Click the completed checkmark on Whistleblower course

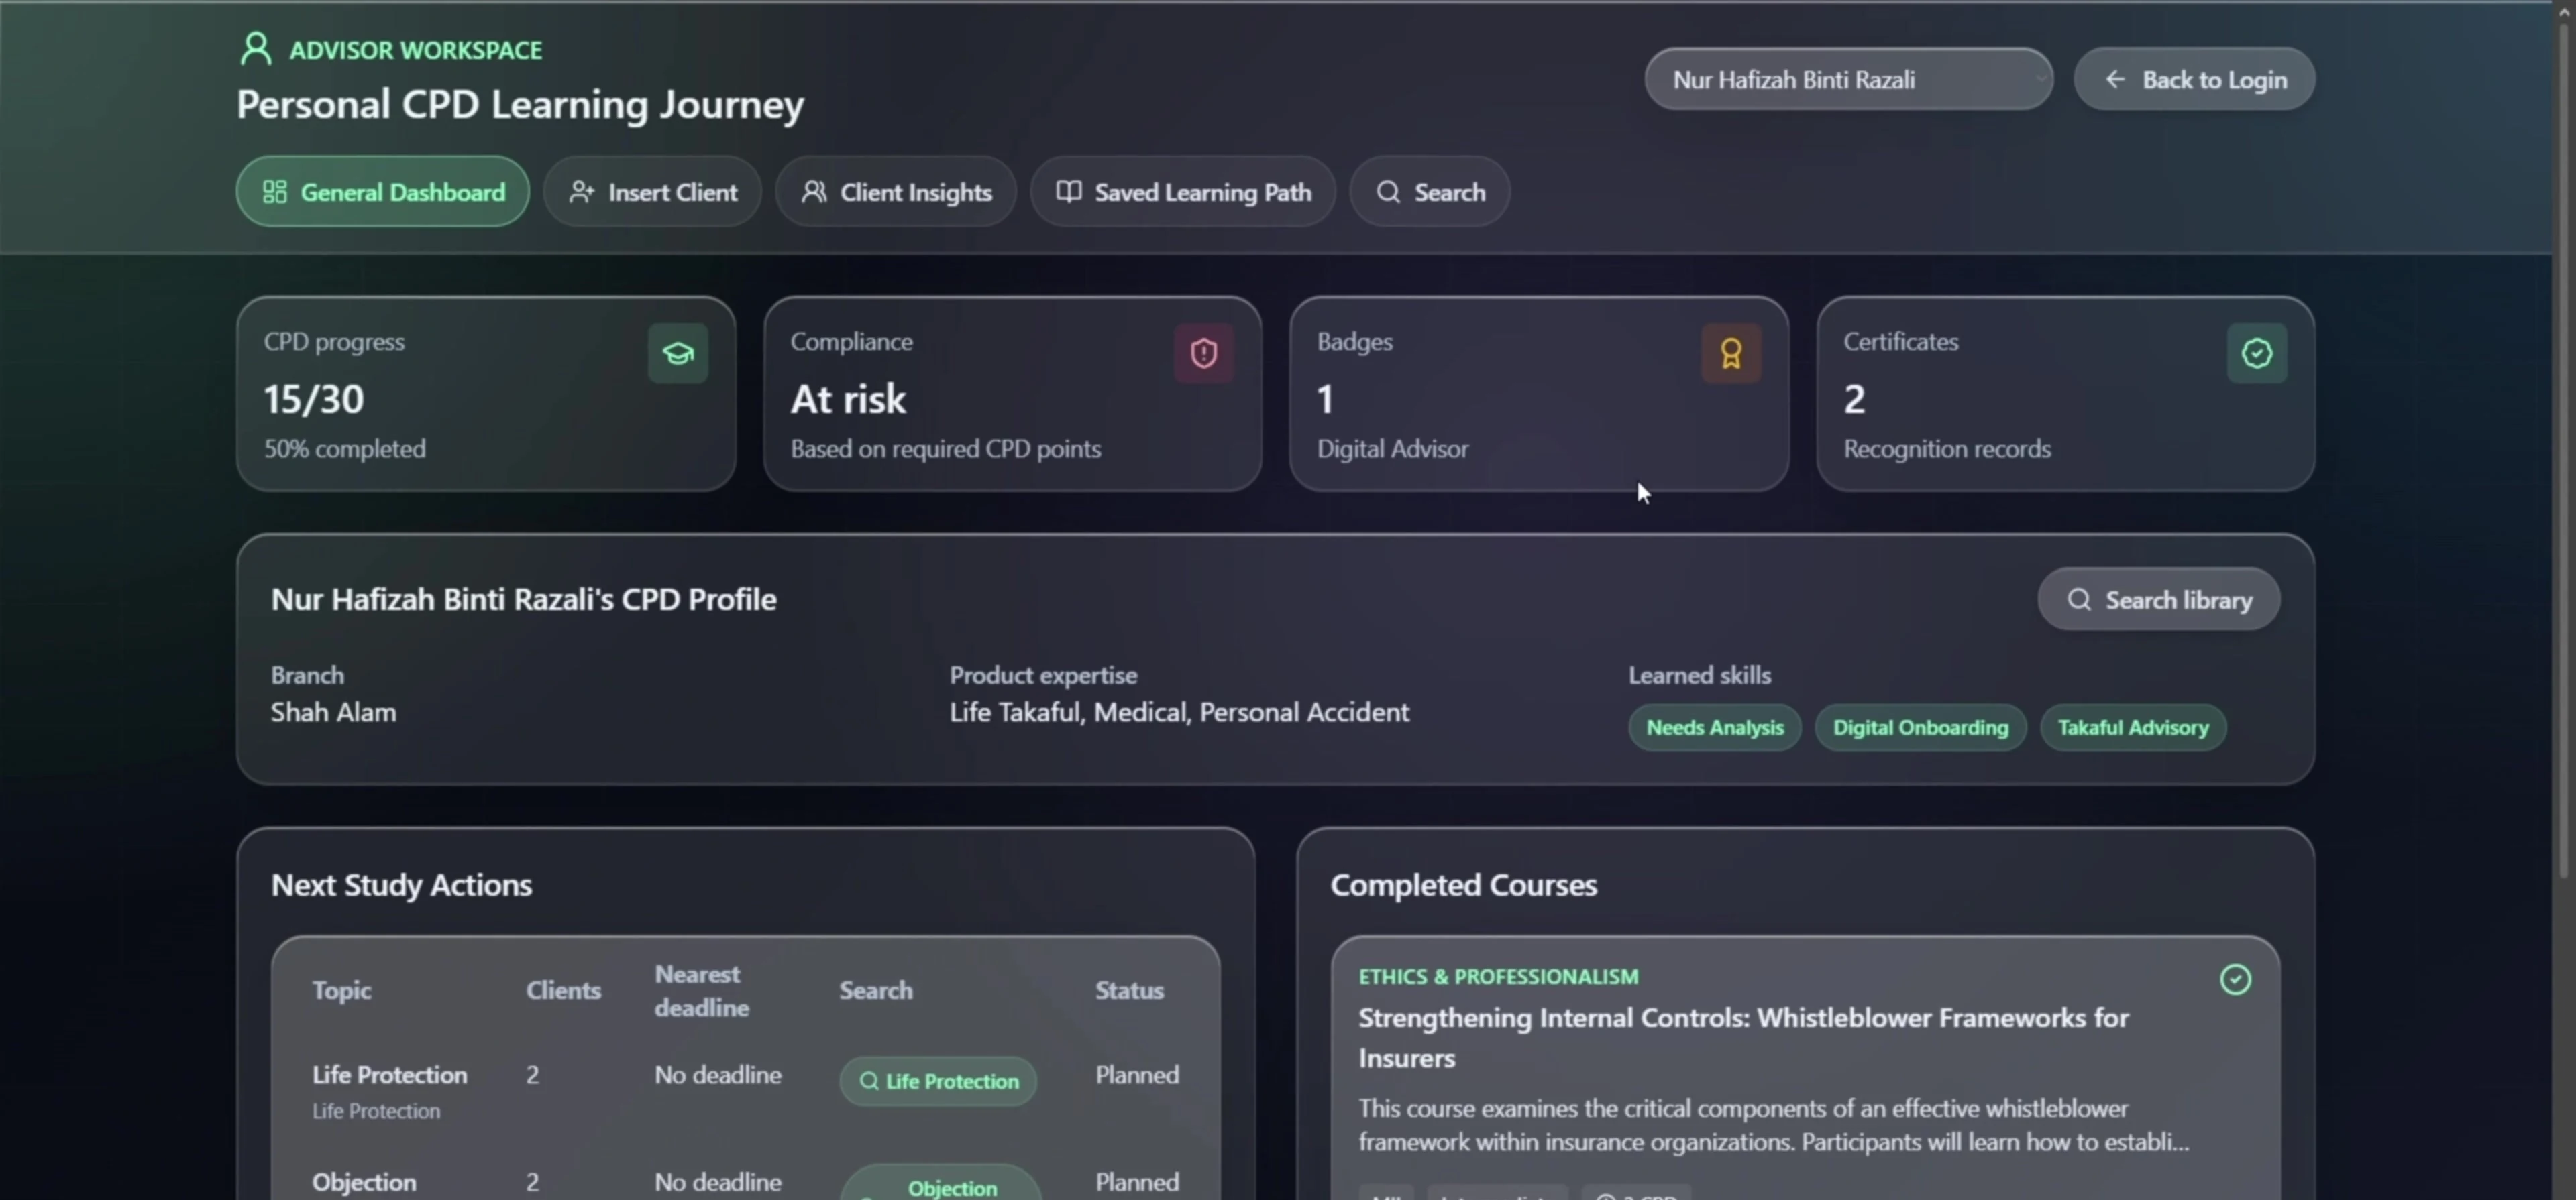click(x=2235, y=979)
